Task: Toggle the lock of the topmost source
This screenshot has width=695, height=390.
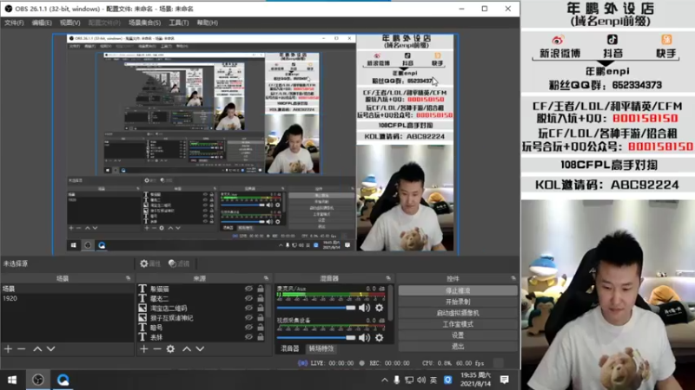Action: point(261,289)
